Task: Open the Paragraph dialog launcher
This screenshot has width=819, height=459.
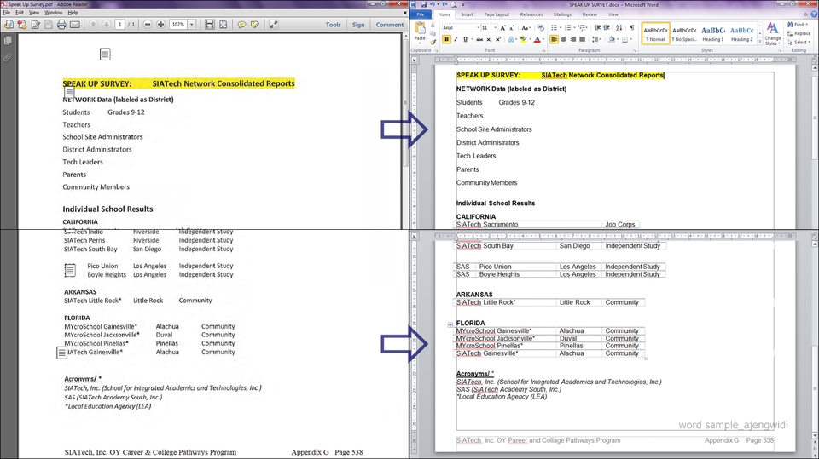Action: 635,50
